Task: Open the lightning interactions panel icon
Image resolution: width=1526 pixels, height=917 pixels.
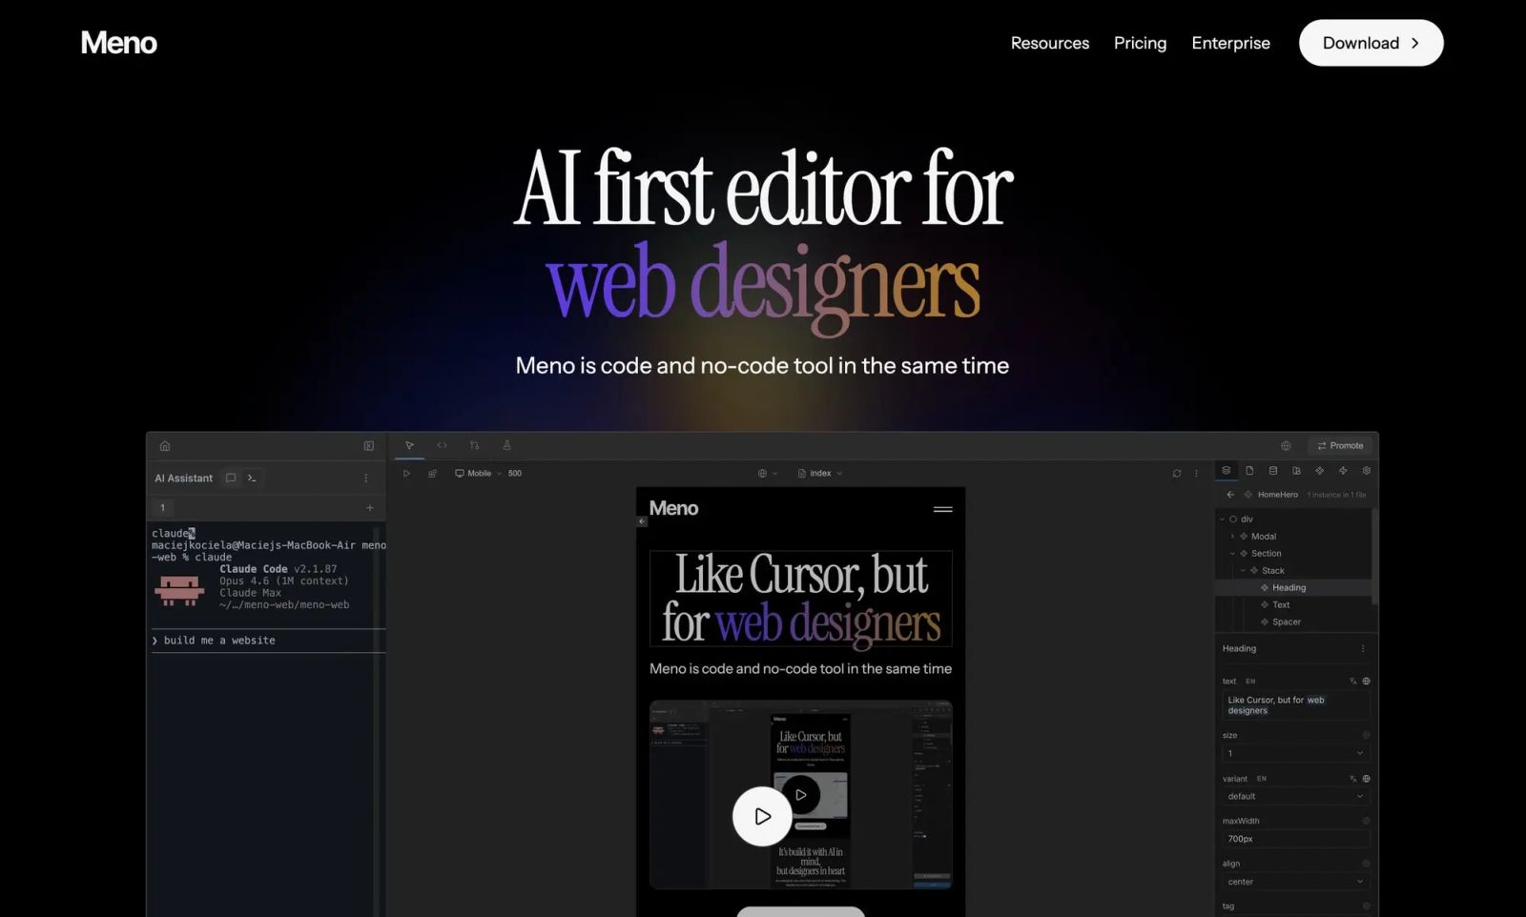Action: pyautogui.click(x=1343, y=471)
